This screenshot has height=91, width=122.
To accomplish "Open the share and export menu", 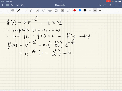I will (22, 5).
